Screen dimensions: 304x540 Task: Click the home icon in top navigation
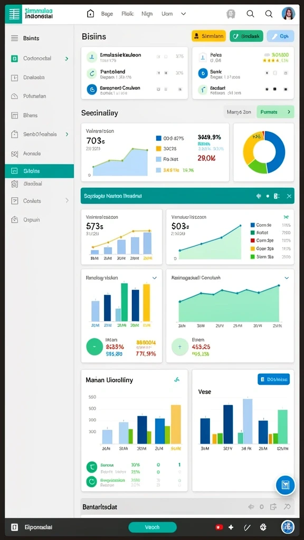(x=90, y=14)
